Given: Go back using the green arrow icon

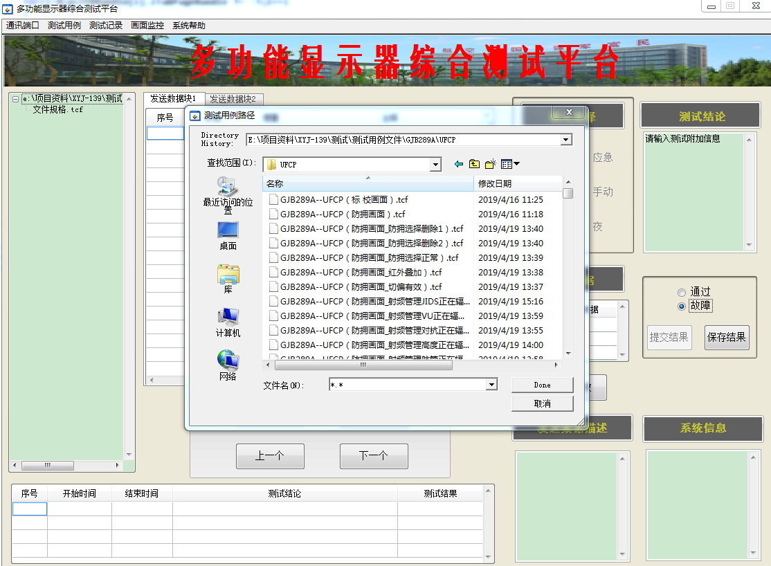Looking at the screenshot, I should click(458, 164).
